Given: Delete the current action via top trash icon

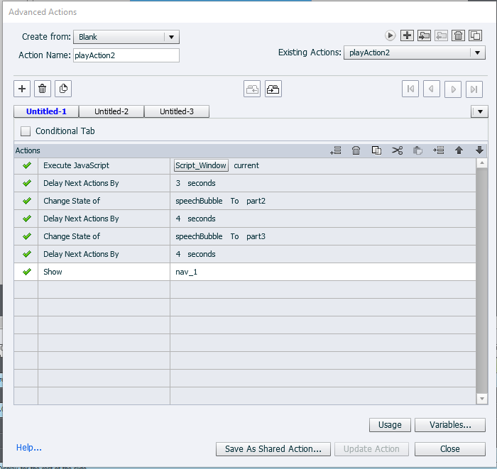Looking at the screenshot, I should (x=459, y=35).
